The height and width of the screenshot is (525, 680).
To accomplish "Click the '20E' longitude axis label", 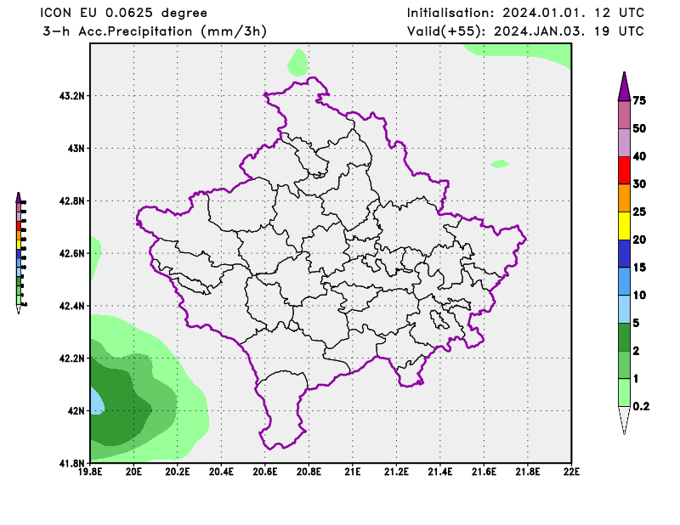I will pyautogui.click(x=133, y=471).
